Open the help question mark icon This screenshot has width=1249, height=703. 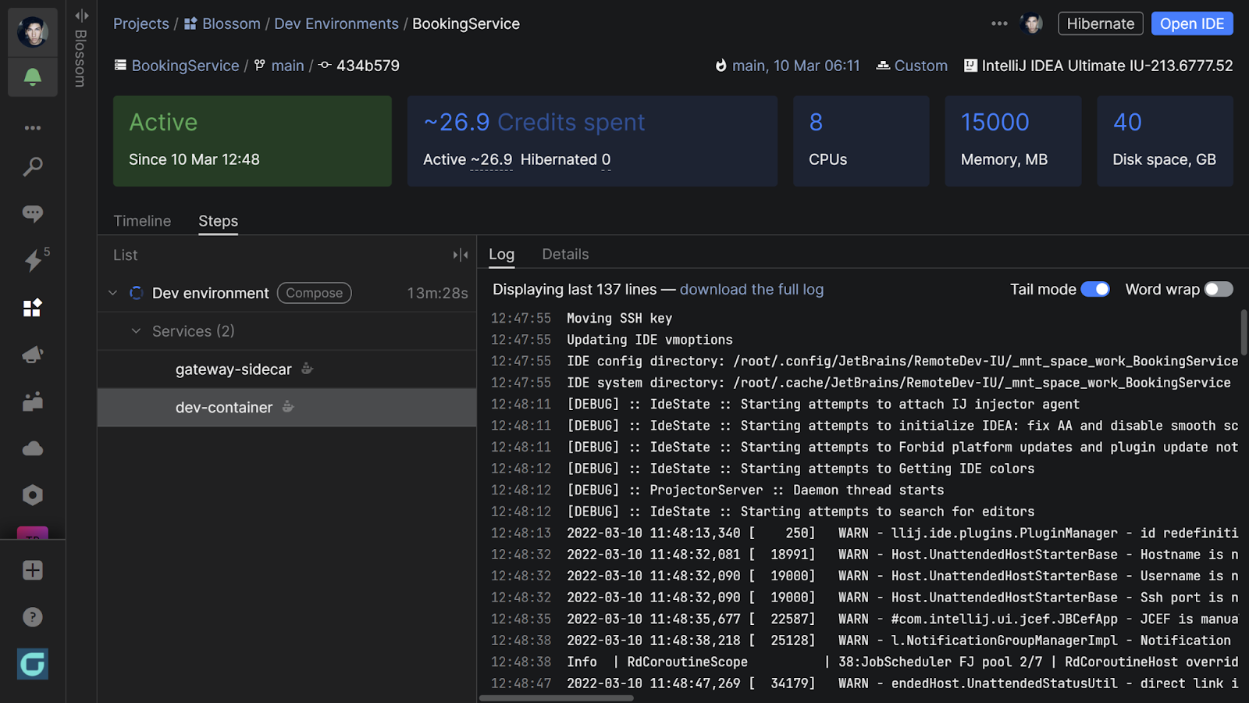click(33, 617)
